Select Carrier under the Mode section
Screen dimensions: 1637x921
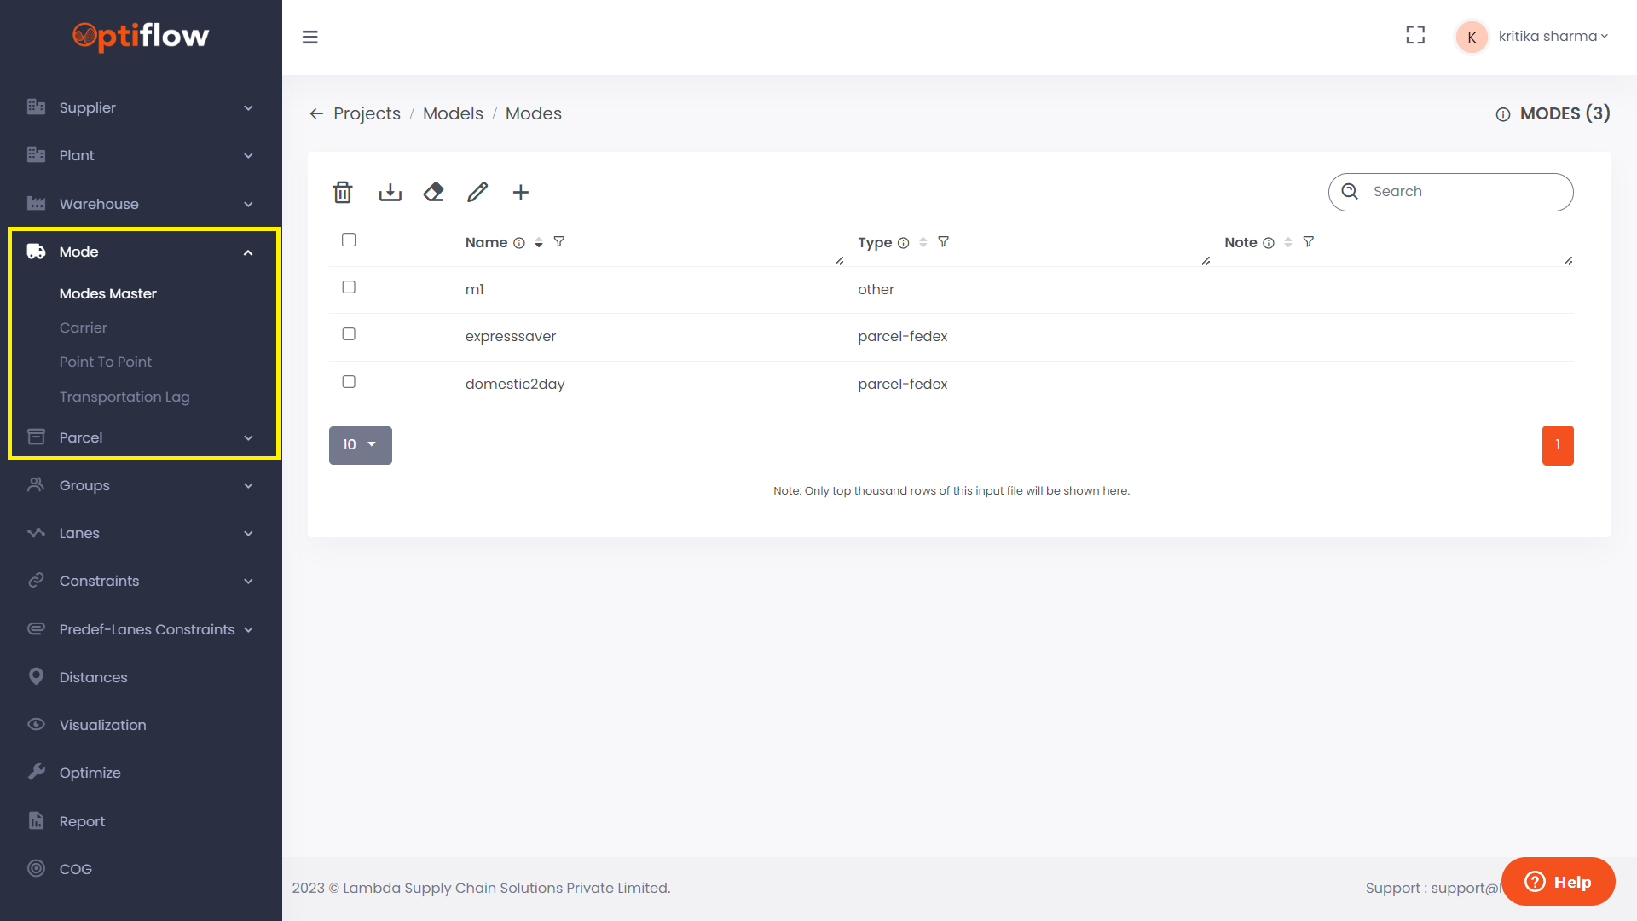coord(83,327)
